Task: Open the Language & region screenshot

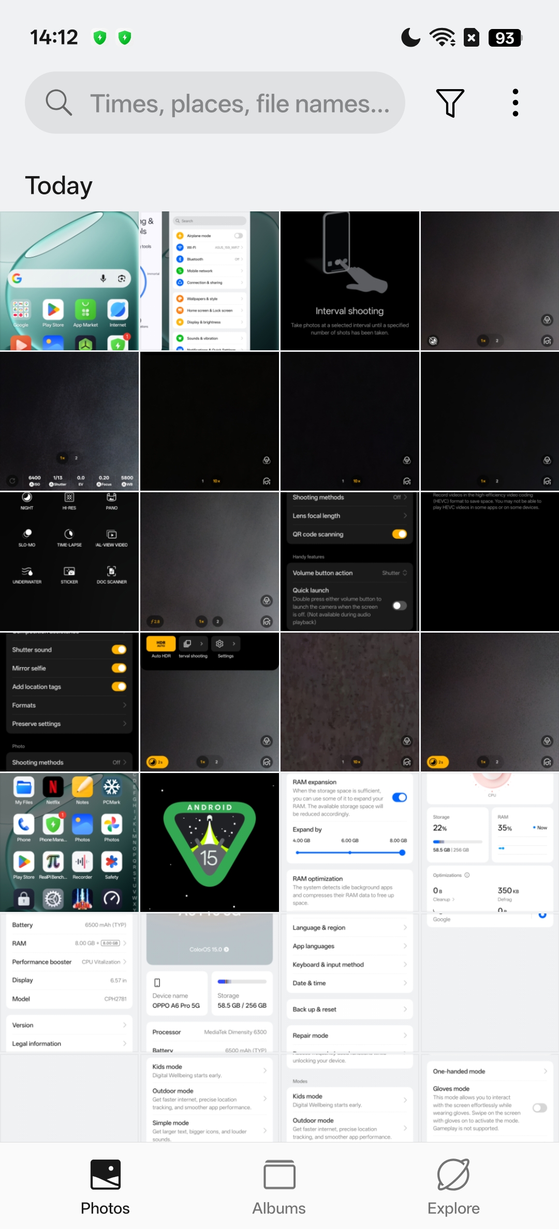Action: (349, 982)
